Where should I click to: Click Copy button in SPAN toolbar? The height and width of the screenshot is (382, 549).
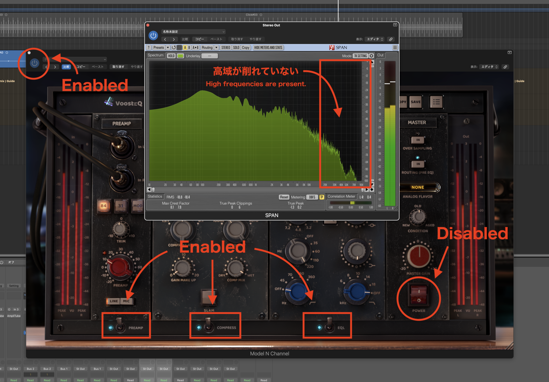[246, 48]
